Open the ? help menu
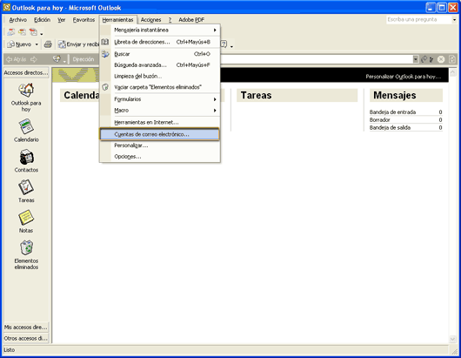Screen dimensions: 461x358 pos(170,20)
